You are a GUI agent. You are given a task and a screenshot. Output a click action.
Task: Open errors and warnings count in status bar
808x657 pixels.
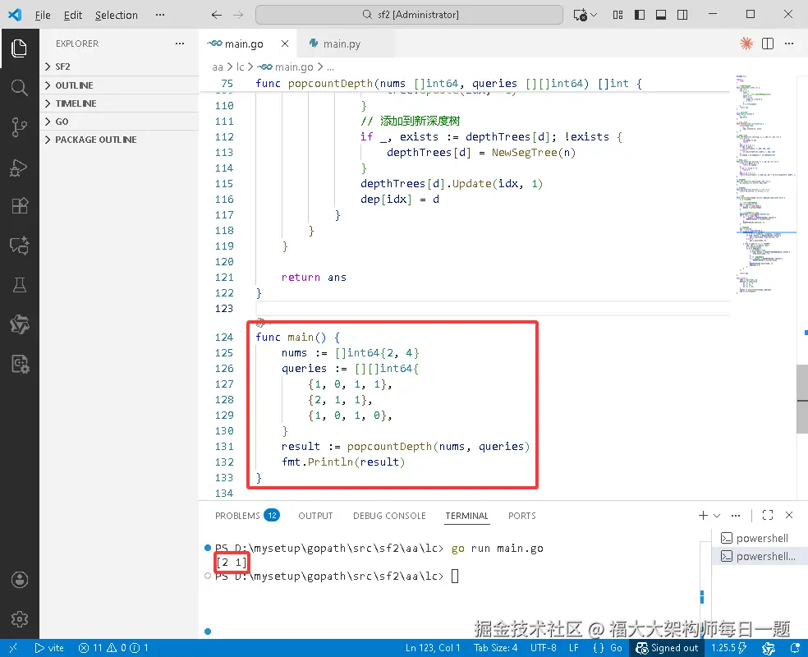(113, 648)
